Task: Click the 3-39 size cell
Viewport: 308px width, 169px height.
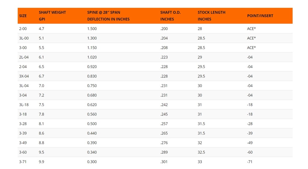Action: 23,133
